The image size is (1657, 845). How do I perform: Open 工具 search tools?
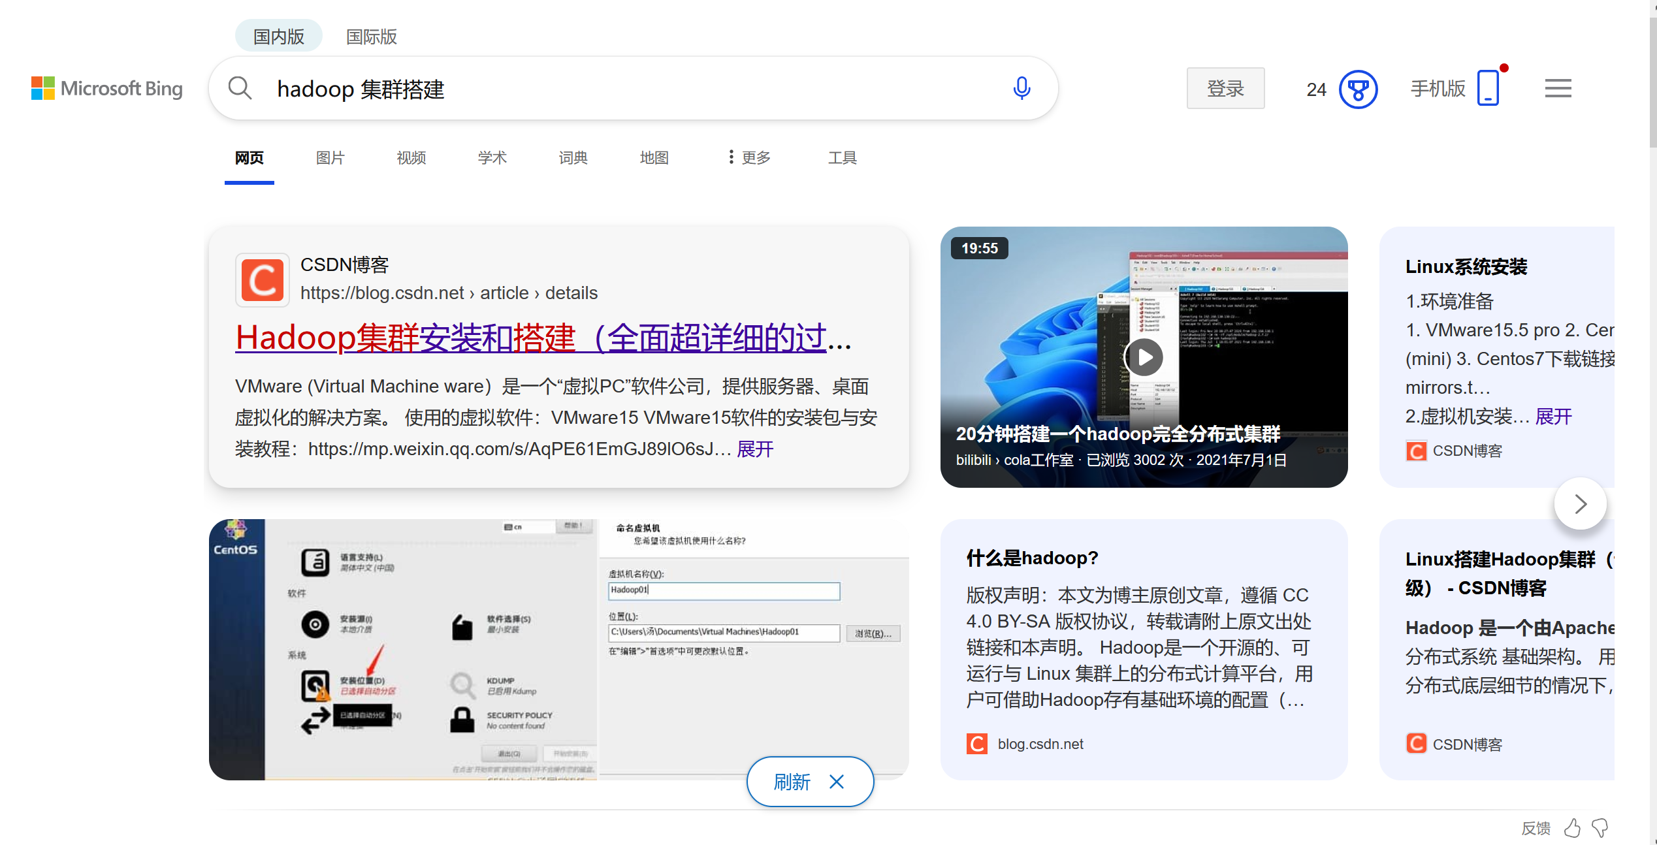click(x=842, y=157)
